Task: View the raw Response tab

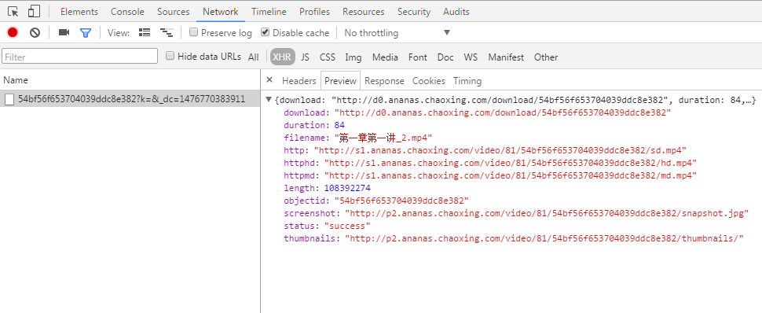Action: [384, 81]
